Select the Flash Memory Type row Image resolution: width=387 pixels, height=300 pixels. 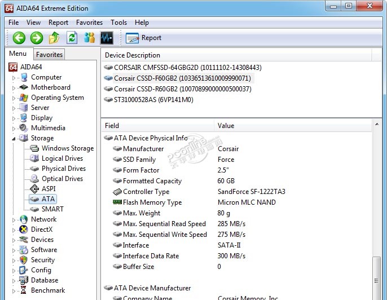point(194,202)
